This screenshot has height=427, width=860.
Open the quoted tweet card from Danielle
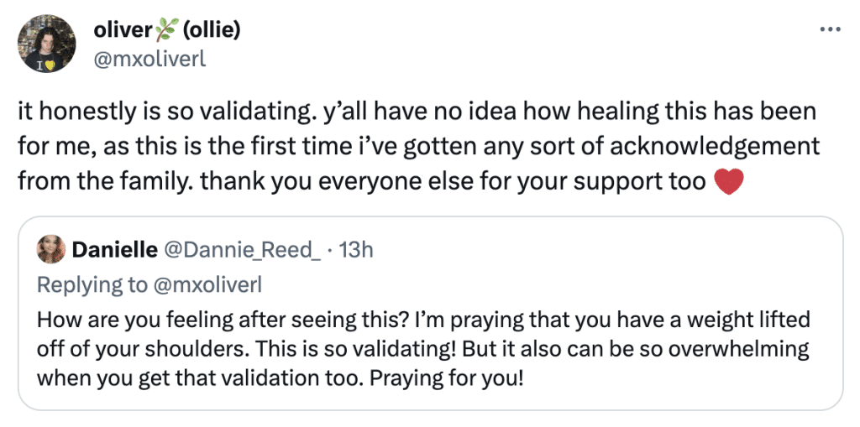pyautogui.click(x=430, y=314)
